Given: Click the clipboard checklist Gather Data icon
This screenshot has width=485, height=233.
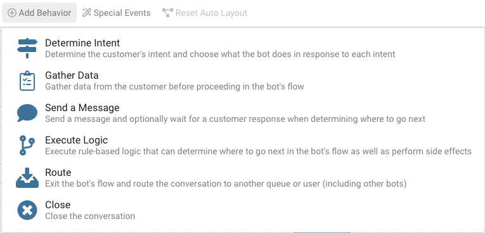Looking at the screenshot, I should pyautogui.click(x=27, y=81).
